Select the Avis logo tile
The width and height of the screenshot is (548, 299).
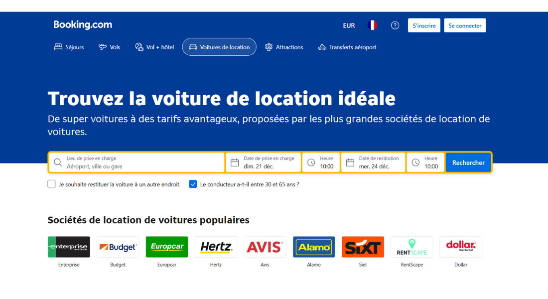pyautogui.click(x=265, y=247)
